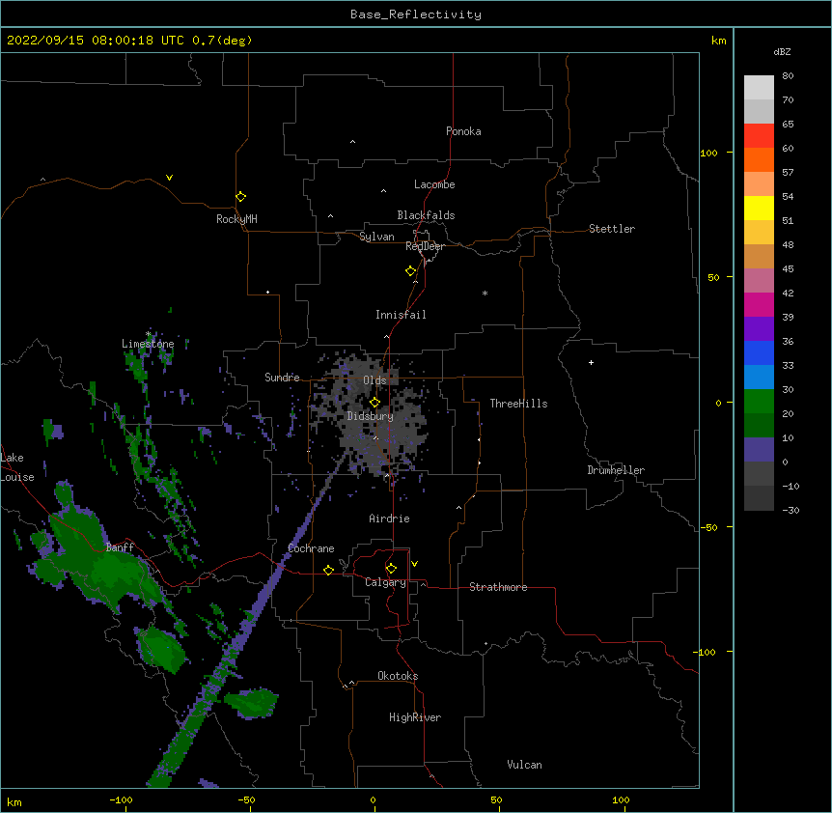832x813 pixels.
Task: Click the Drumheller label
Action: [x=616, y=470]
